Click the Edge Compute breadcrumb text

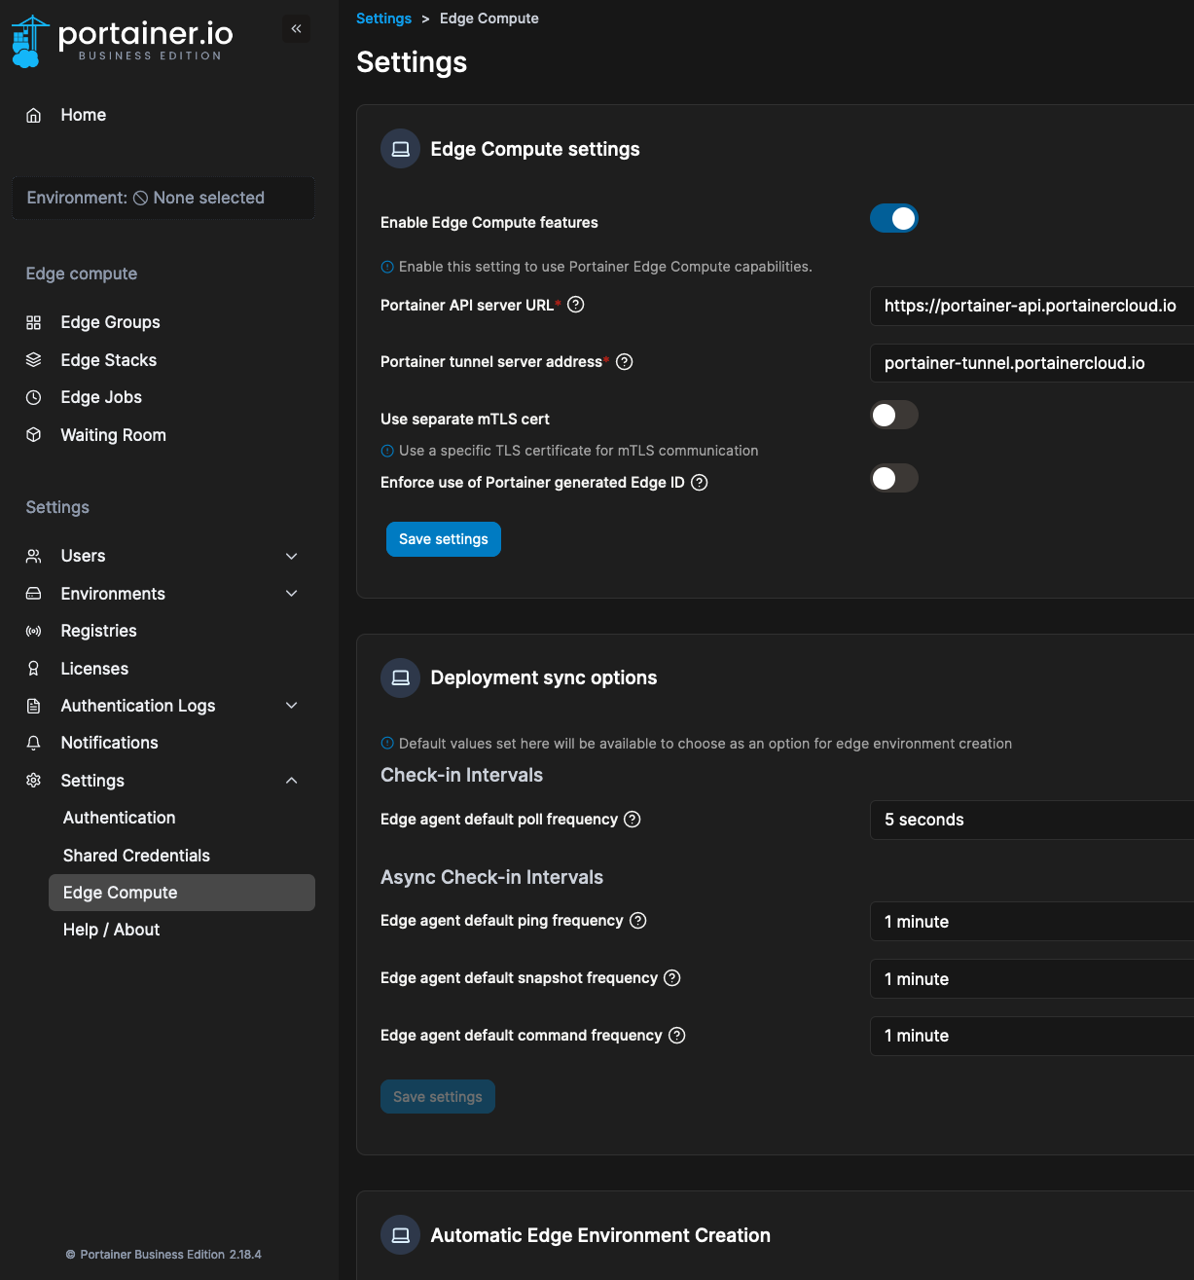[x=489, y=18]
